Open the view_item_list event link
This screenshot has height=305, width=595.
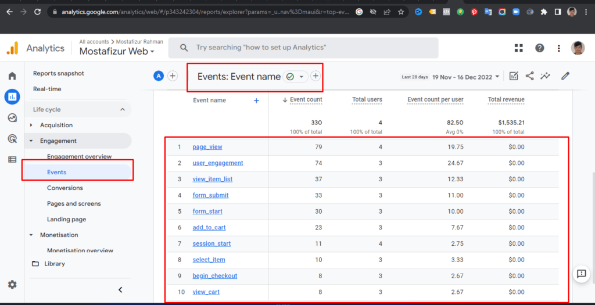click(213, 179)
